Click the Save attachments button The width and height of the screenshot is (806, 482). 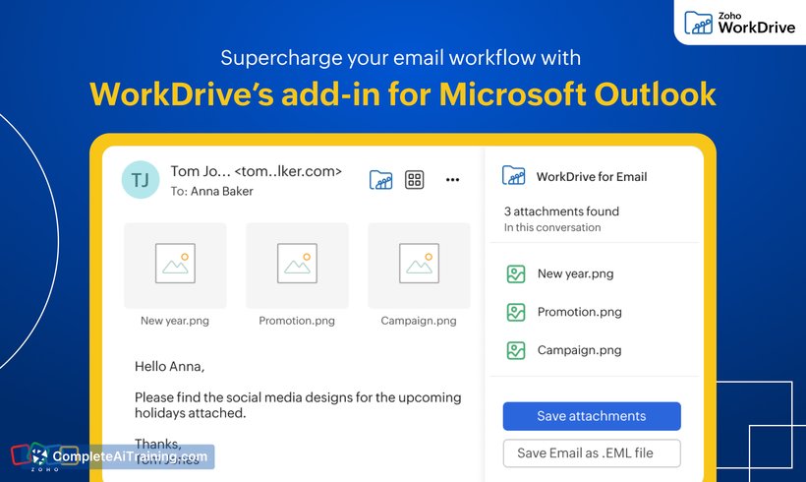pos(592,416)
